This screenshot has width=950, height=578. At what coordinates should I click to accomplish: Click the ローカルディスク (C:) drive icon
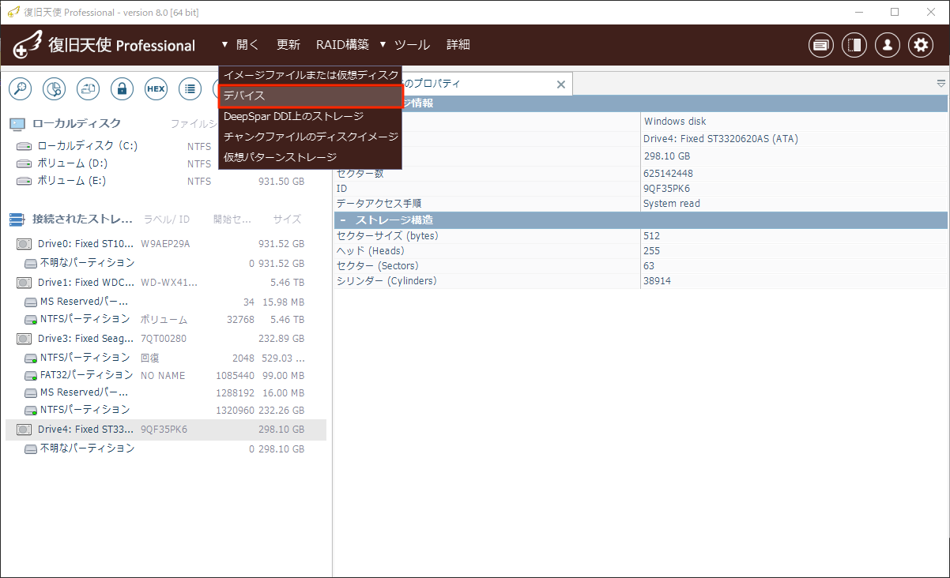click(24, 146)
